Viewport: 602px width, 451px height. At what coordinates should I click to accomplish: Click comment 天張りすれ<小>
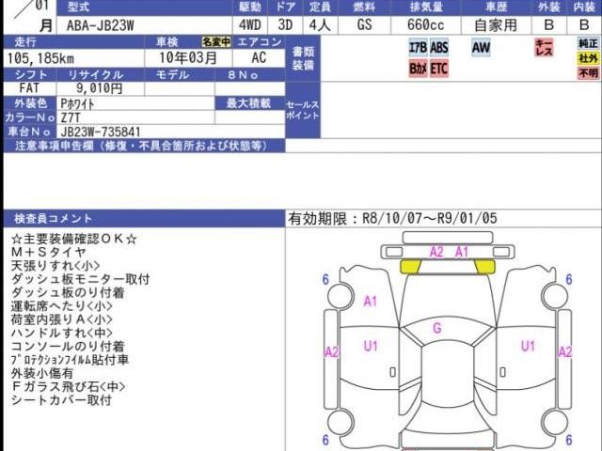tap(55, 266)
